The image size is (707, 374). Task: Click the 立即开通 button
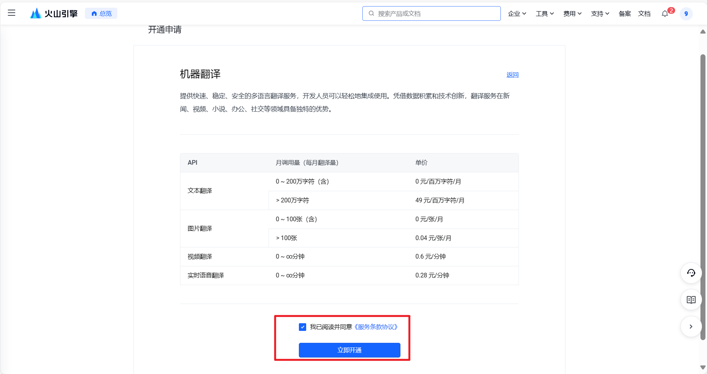click(349, 350)
